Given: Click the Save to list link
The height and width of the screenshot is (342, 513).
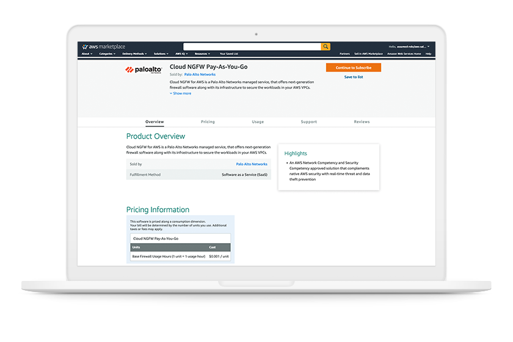Looking at the screenshot, I should 353,77.
